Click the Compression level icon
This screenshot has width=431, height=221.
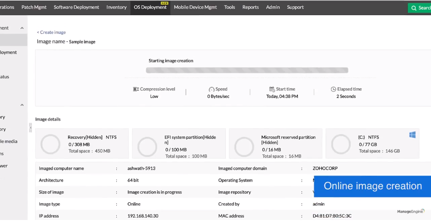click(136, 89)
